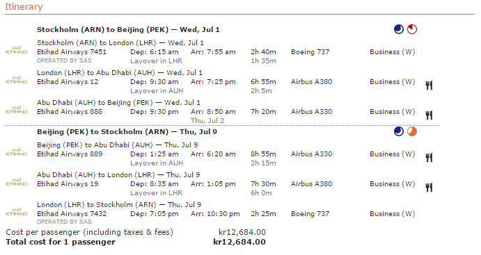Click Stockholm (ARN) to Beijing (PEK) heading
This screenshot has height=255, width=481.
coord(128,30)
